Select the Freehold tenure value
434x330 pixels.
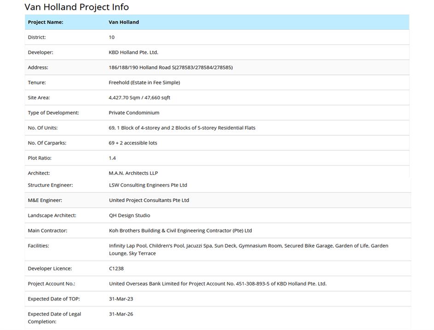pyautogui.click(x=144, y=83)
